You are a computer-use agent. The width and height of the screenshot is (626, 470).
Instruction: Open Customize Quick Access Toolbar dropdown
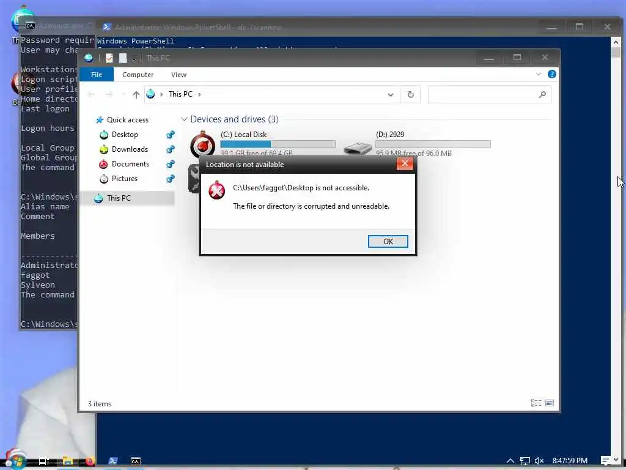point(134,59)
